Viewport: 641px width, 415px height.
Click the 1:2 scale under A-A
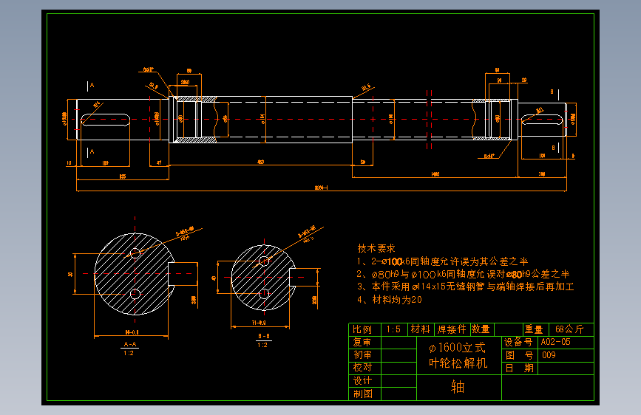point(129,353)
